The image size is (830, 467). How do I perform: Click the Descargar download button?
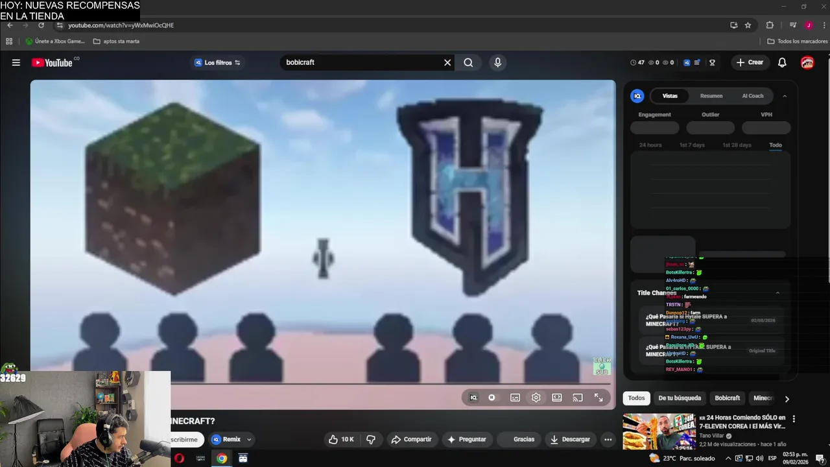coord(571,439)
